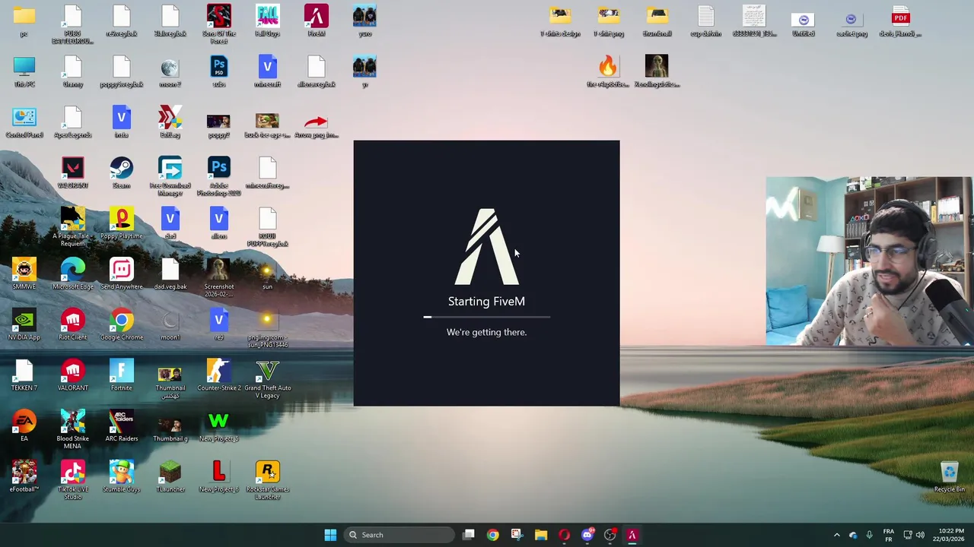Select the ARC Raiders shortcut
The height and width of the screenshot is (547, 974).
[121, 426]
